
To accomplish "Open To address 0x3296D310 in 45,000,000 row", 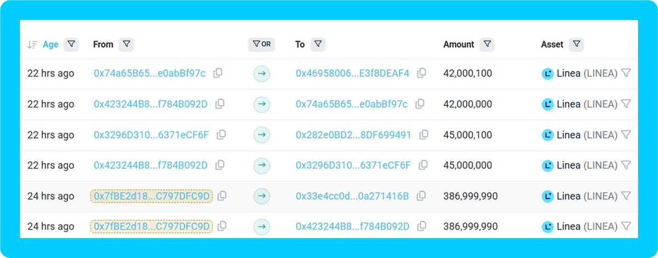I will (353, 165).
